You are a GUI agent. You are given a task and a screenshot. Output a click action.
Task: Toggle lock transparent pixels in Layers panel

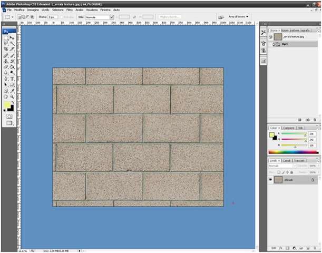click(x=279, y=172)
